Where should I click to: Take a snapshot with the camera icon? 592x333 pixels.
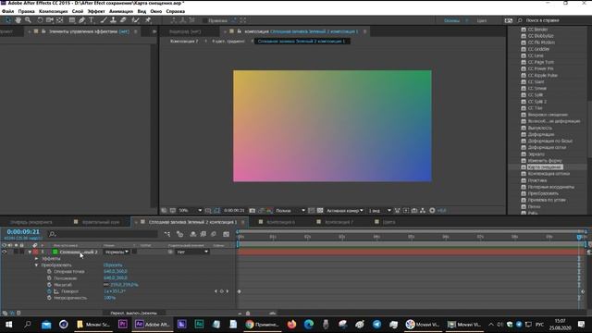pyautogui.click(x=253, y=210)
